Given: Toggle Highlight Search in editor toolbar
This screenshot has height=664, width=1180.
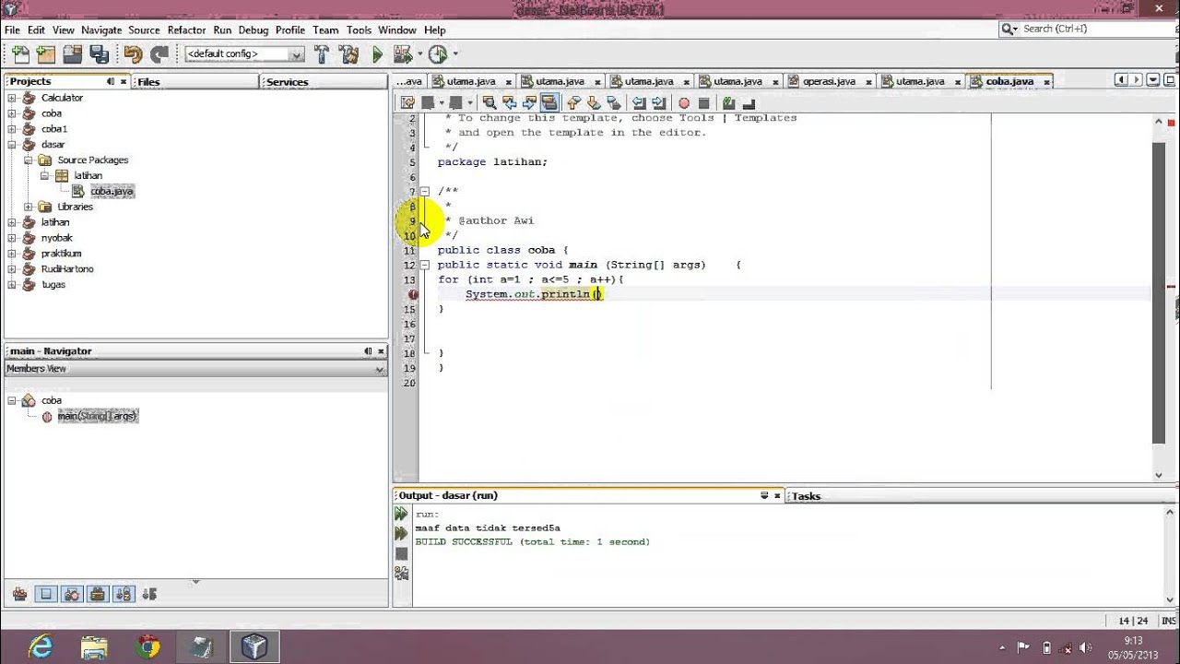Looking at the screenshot, I should point(549,103).
